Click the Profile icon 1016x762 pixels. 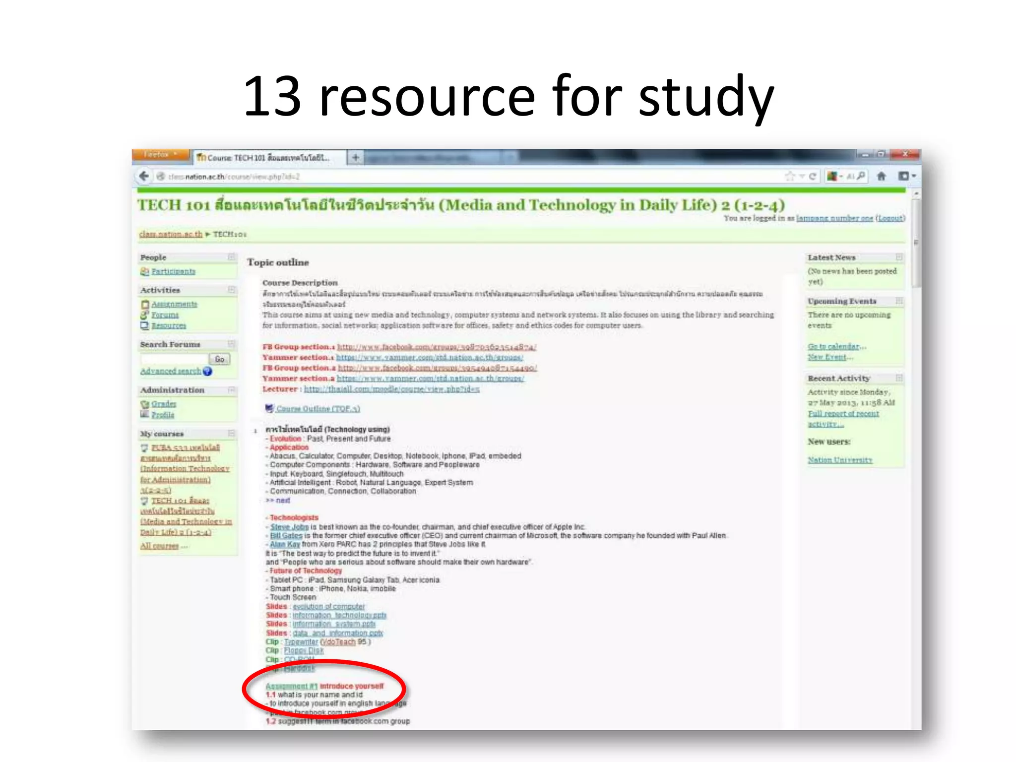pos(144,414)
